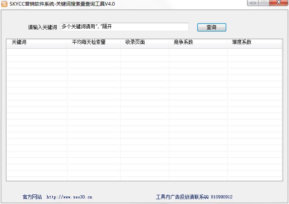Click the 请输入关键词 label
The height and width of the screenshot is (204, 289).
click(42, 28)
